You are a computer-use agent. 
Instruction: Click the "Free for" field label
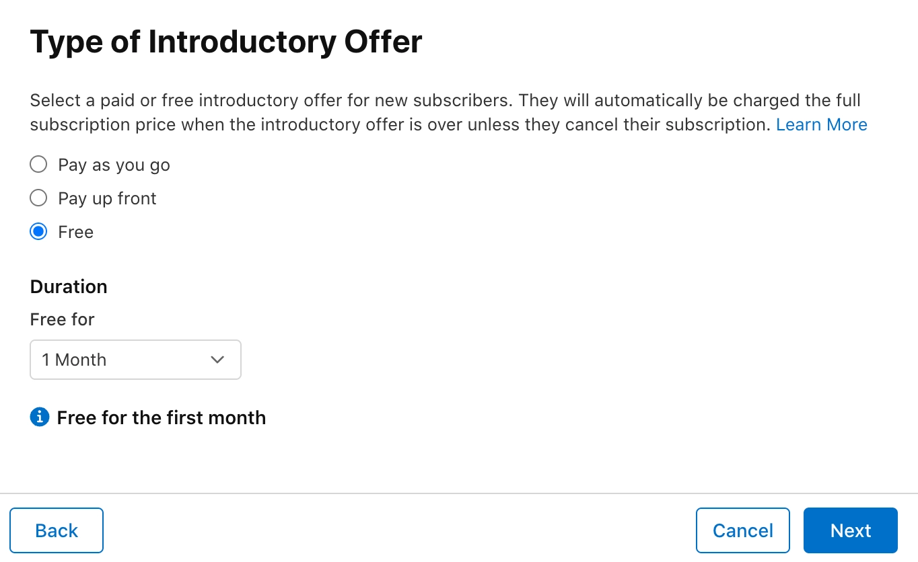62,319
